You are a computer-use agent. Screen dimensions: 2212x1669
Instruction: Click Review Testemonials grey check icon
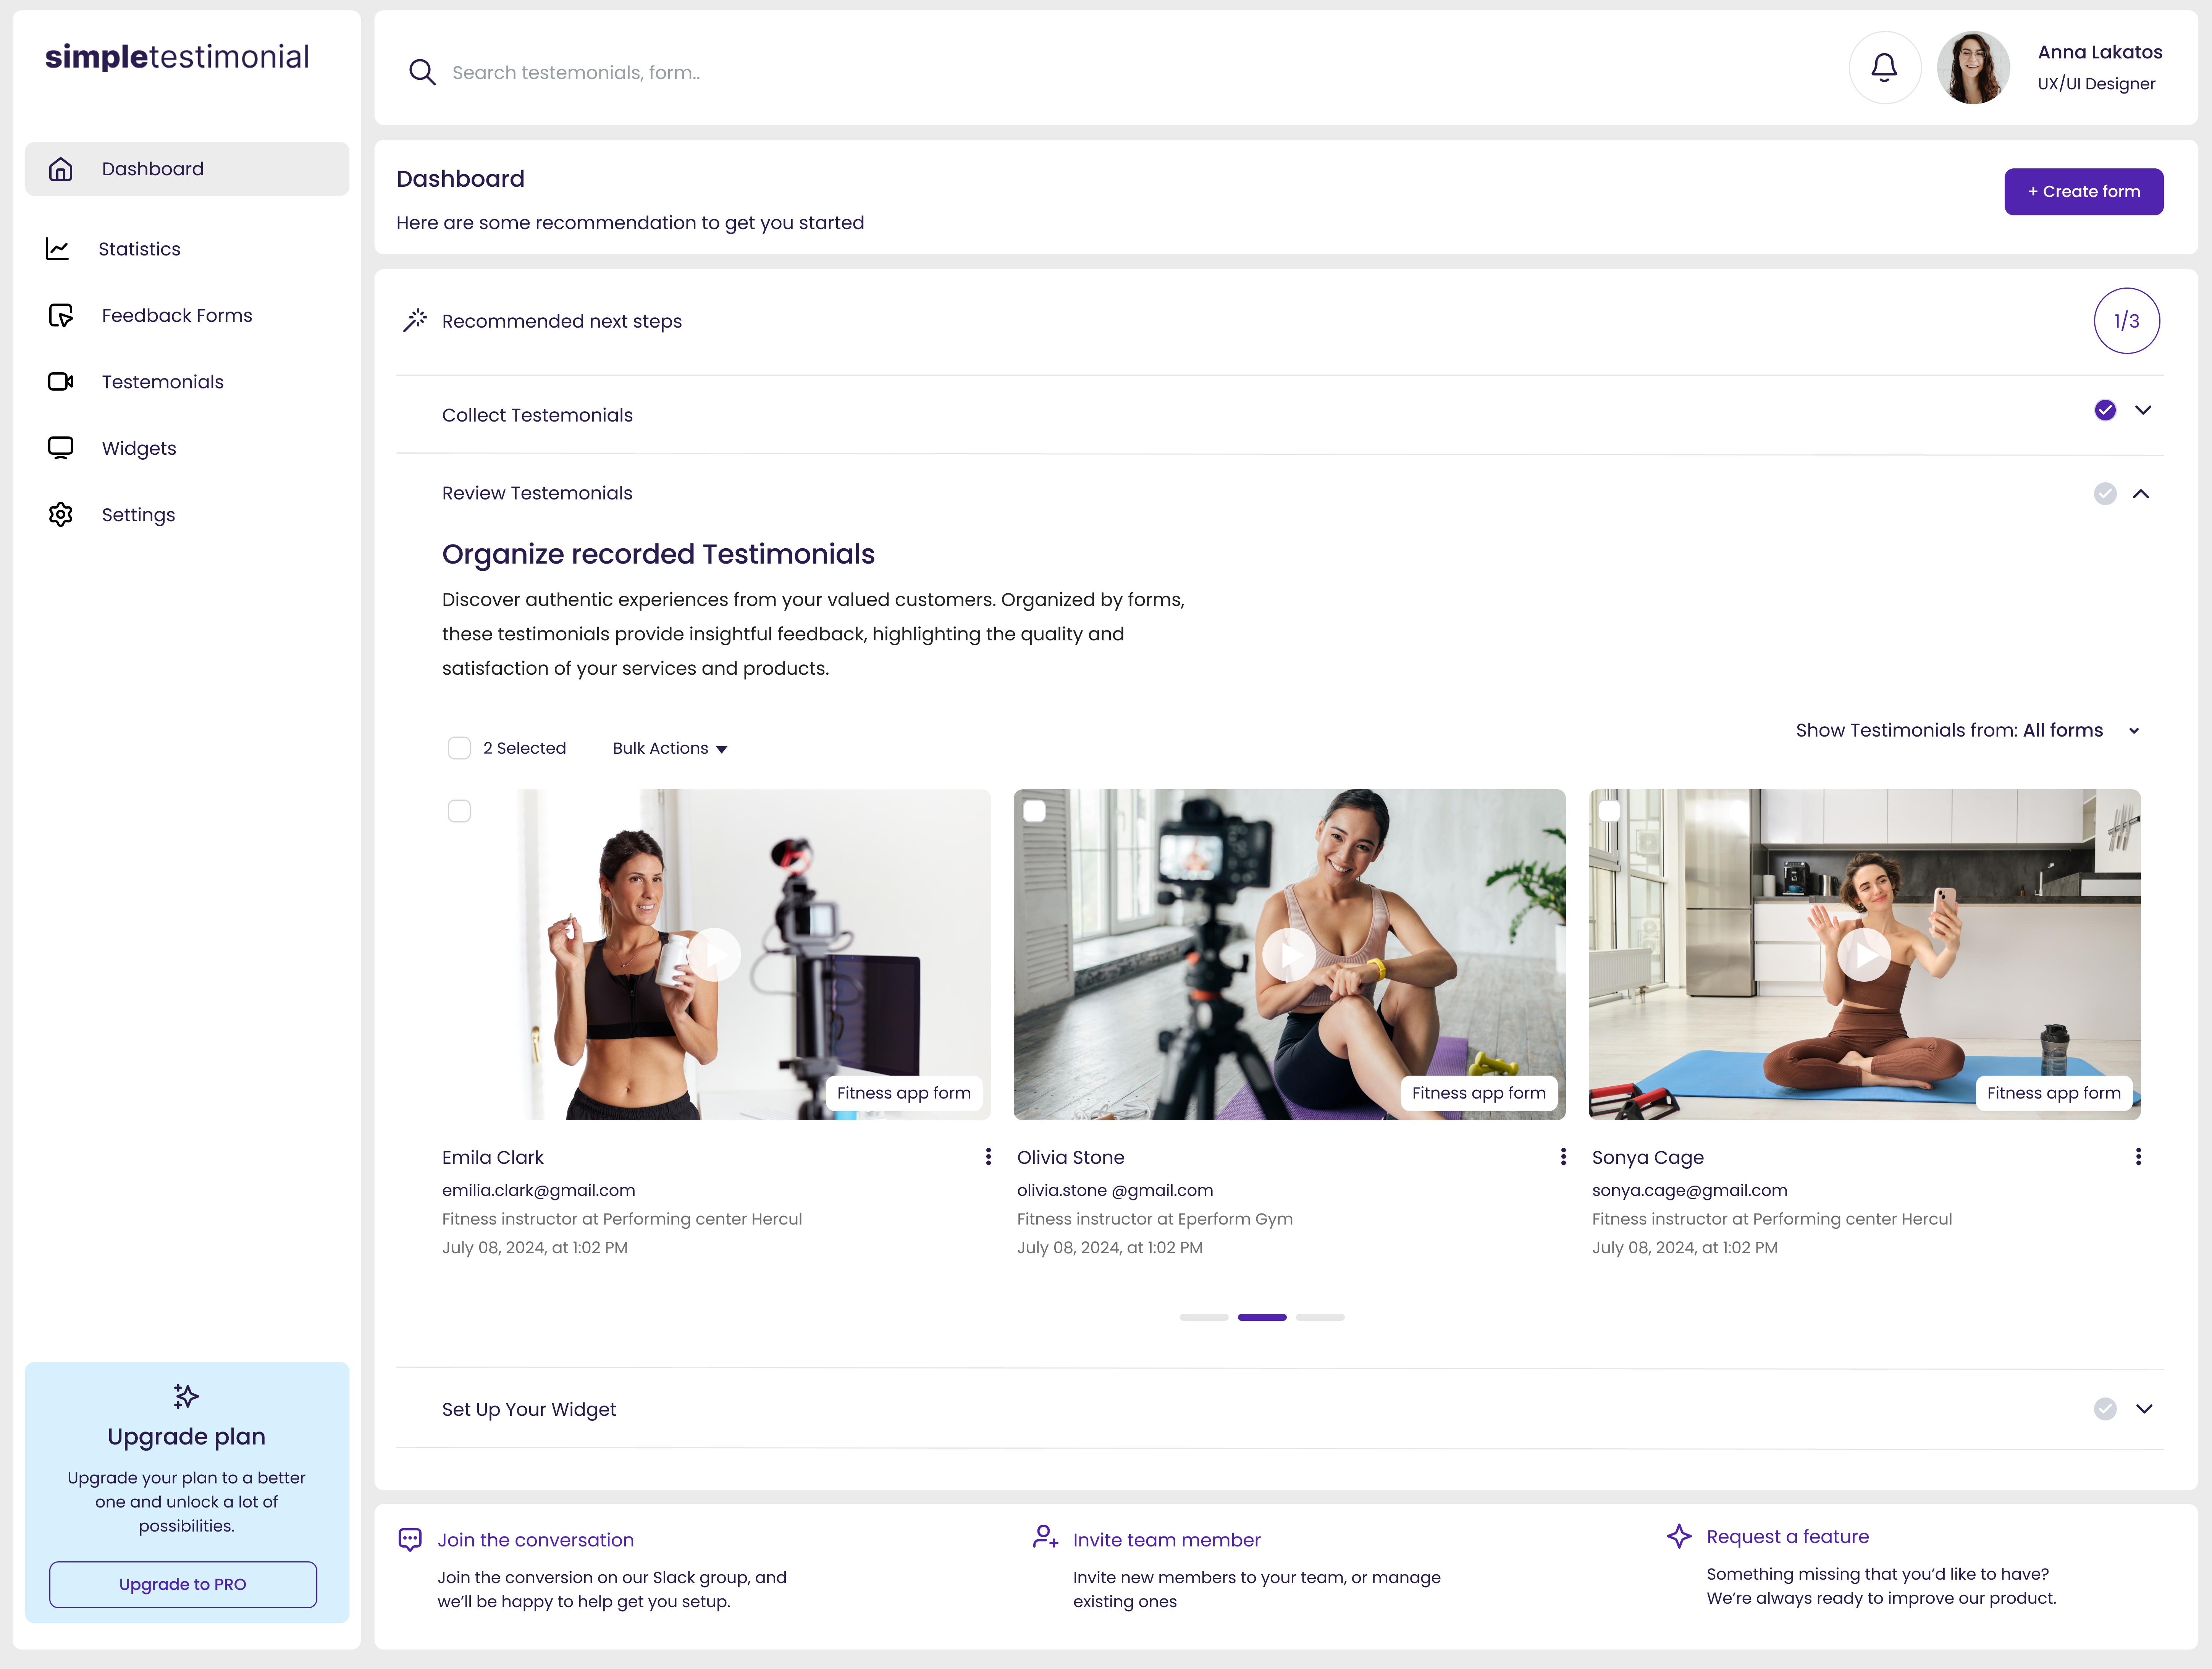[2105, 494]
